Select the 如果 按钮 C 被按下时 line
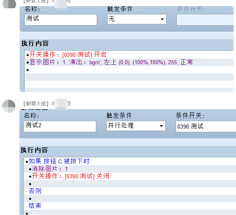This screenshot has height=215, width=236. [130, 161]
